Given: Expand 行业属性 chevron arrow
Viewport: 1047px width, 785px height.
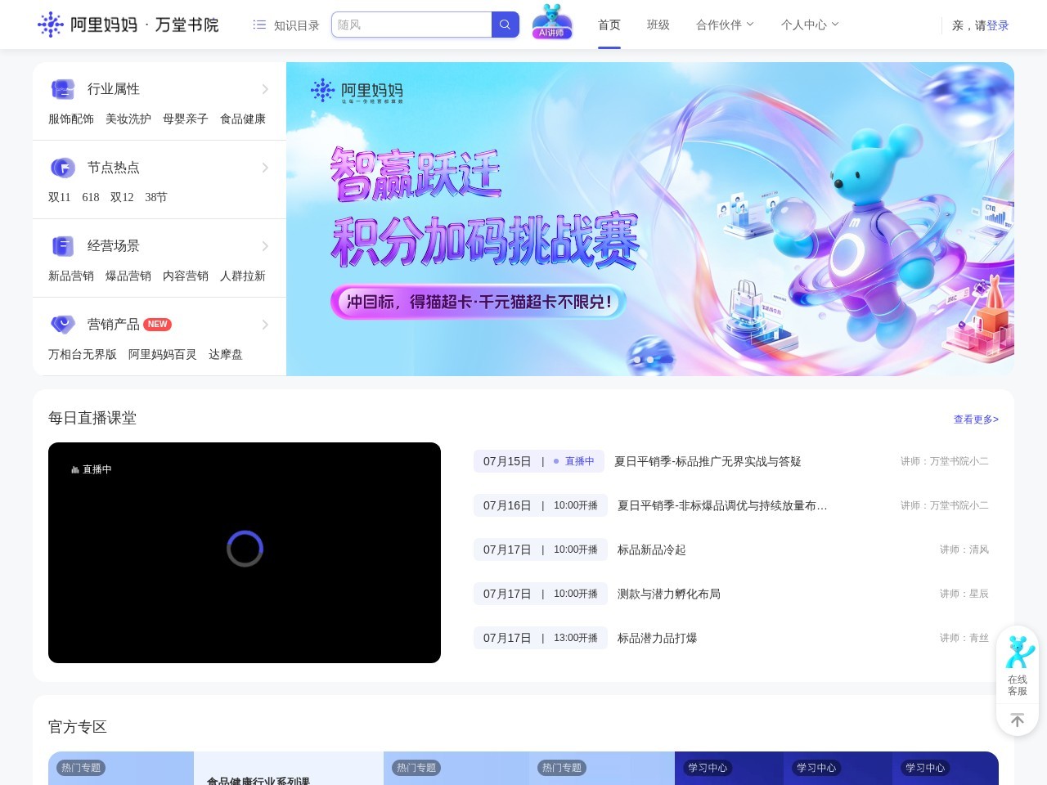Looking at the screenshot, I should coord(265,89).
